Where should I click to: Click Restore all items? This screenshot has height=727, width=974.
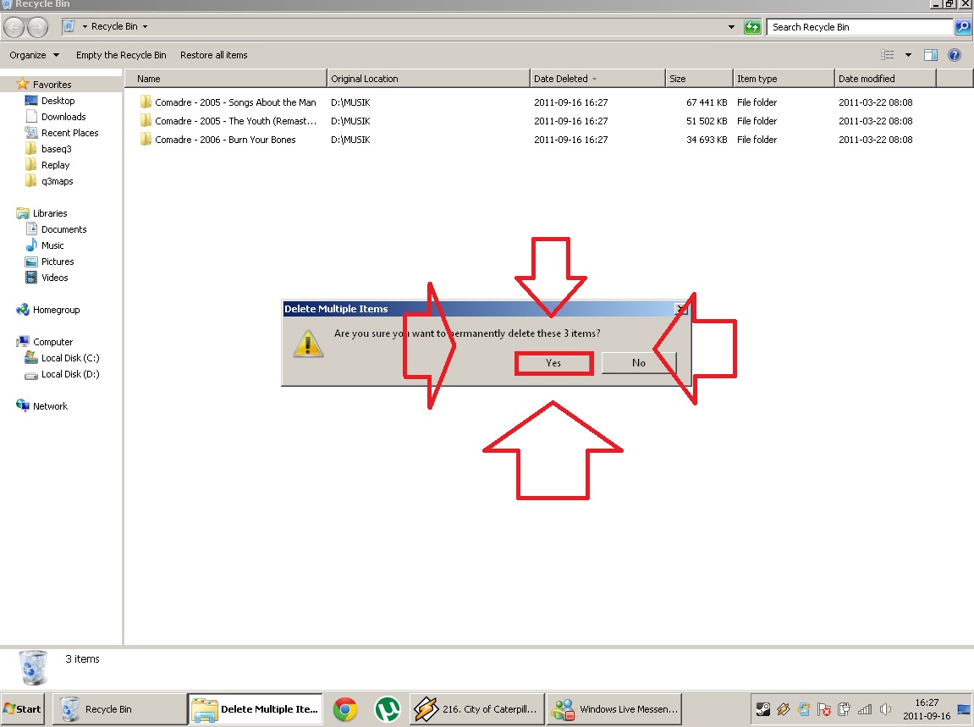pyautogui.click(x=214, y=55)
